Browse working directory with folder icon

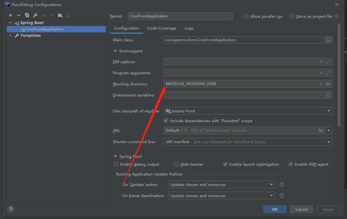pos(328,84)
